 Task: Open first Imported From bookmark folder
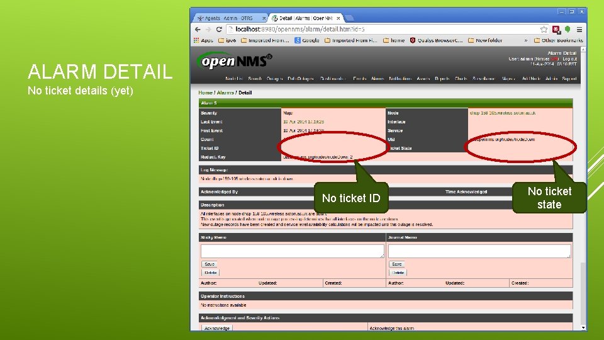265,40
